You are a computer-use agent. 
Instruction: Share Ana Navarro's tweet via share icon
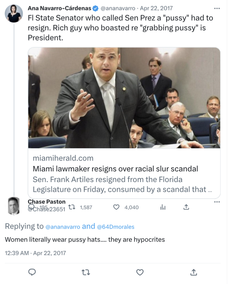pos(186,208)
